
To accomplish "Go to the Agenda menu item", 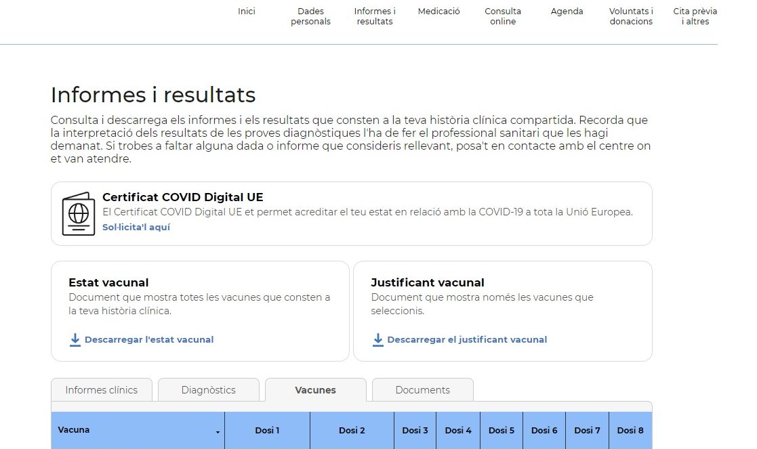I will coord(567,11).
